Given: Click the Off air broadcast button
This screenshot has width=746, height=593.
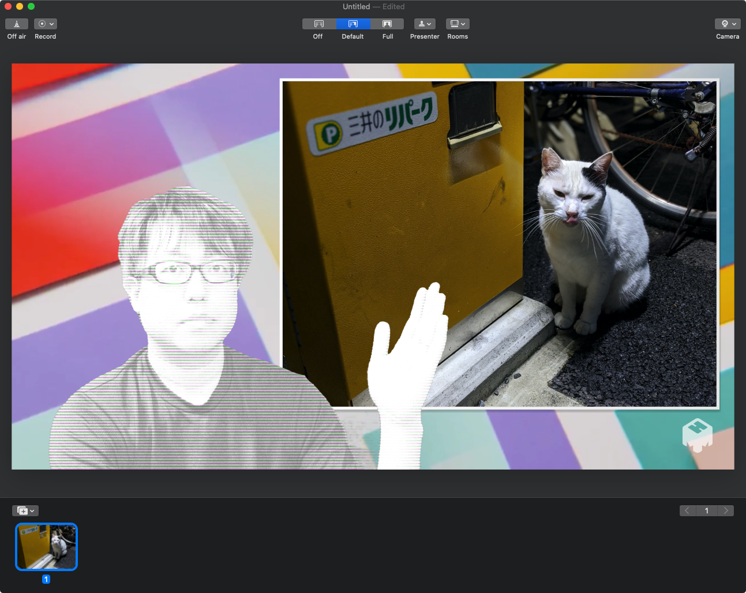Looking at the screenshot, I should pyautogui.click(x=17, y=24).
